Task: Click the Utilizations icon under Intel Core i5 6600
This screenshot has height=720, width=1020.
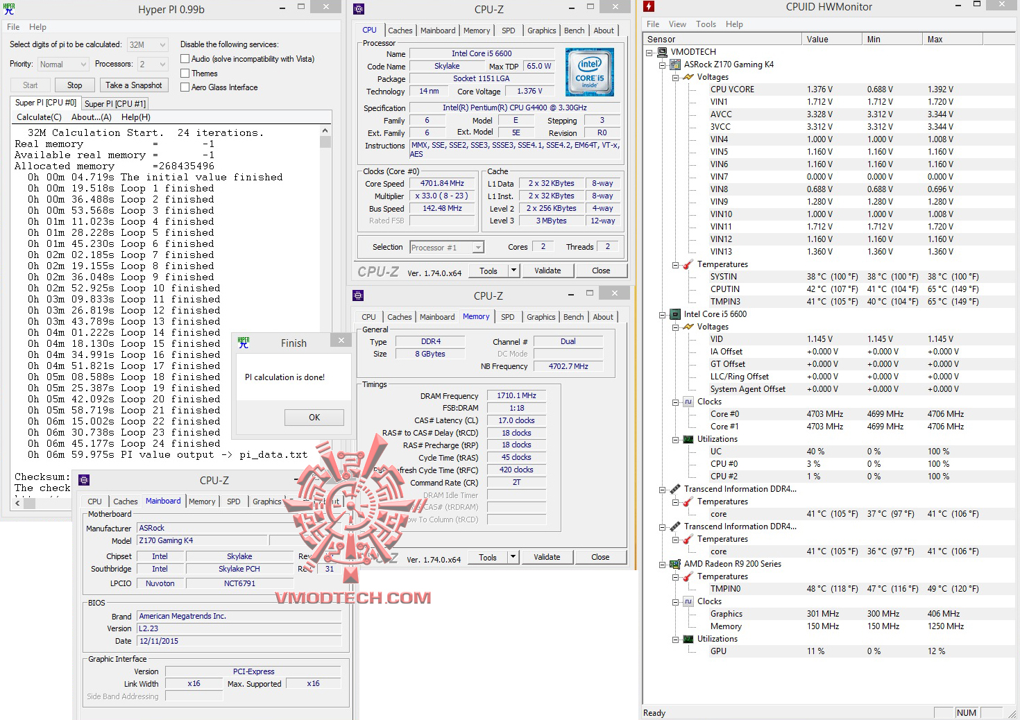Action: tap(688, 439)
